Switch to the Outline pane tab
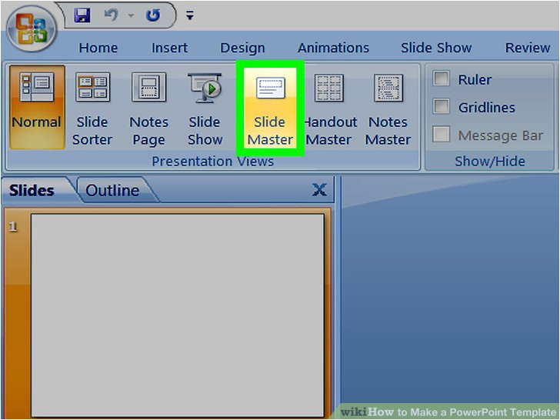Viewport: 560px width, 420px height. tap(112, 190)
